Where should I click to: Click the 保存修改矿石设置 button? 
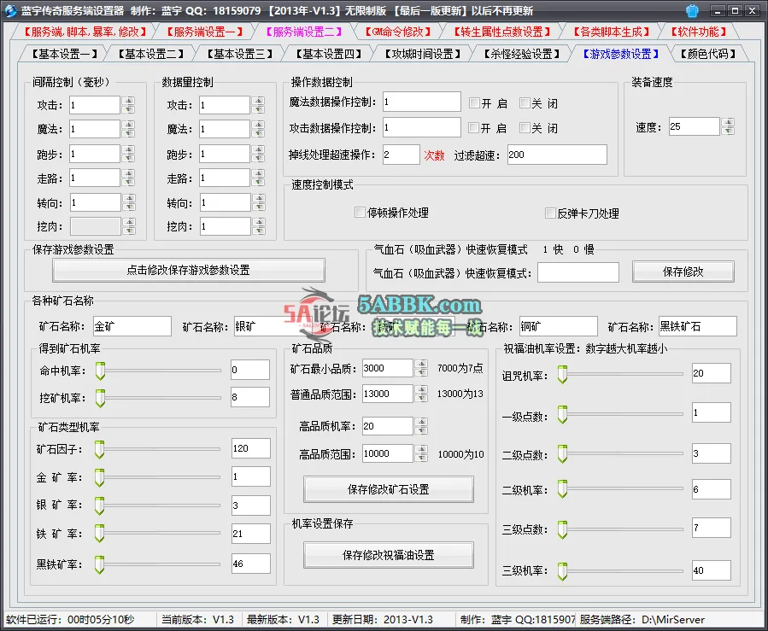[x=389, y=489]
